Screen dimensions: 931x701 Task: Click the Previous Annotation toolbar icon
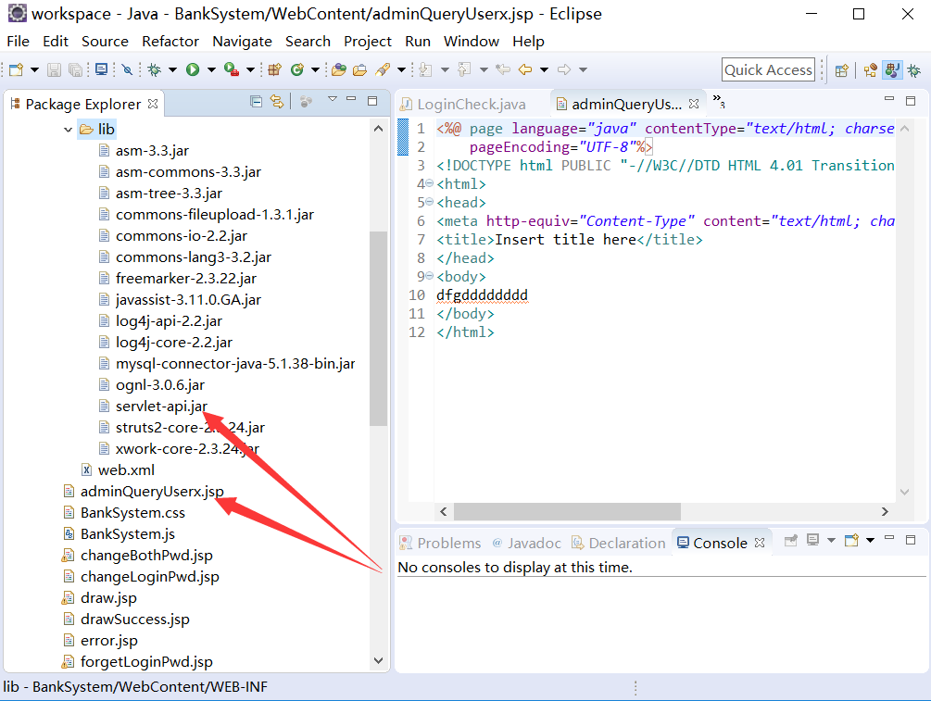464,70
